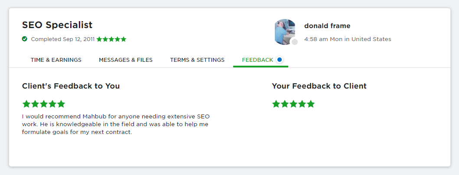459x175 pixels.
Task: Go to the Terms & Settings tab
Action: point(197,60)
